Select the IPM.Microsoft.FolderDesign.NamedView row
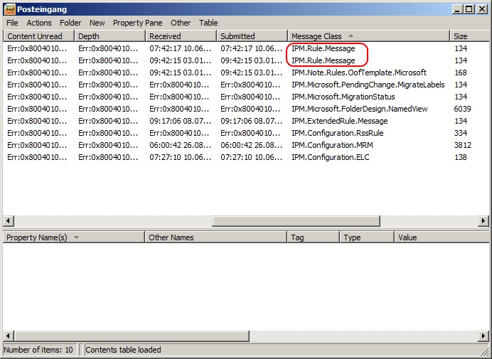Screen dimensions: 492x359 click(x=246, y=109)
